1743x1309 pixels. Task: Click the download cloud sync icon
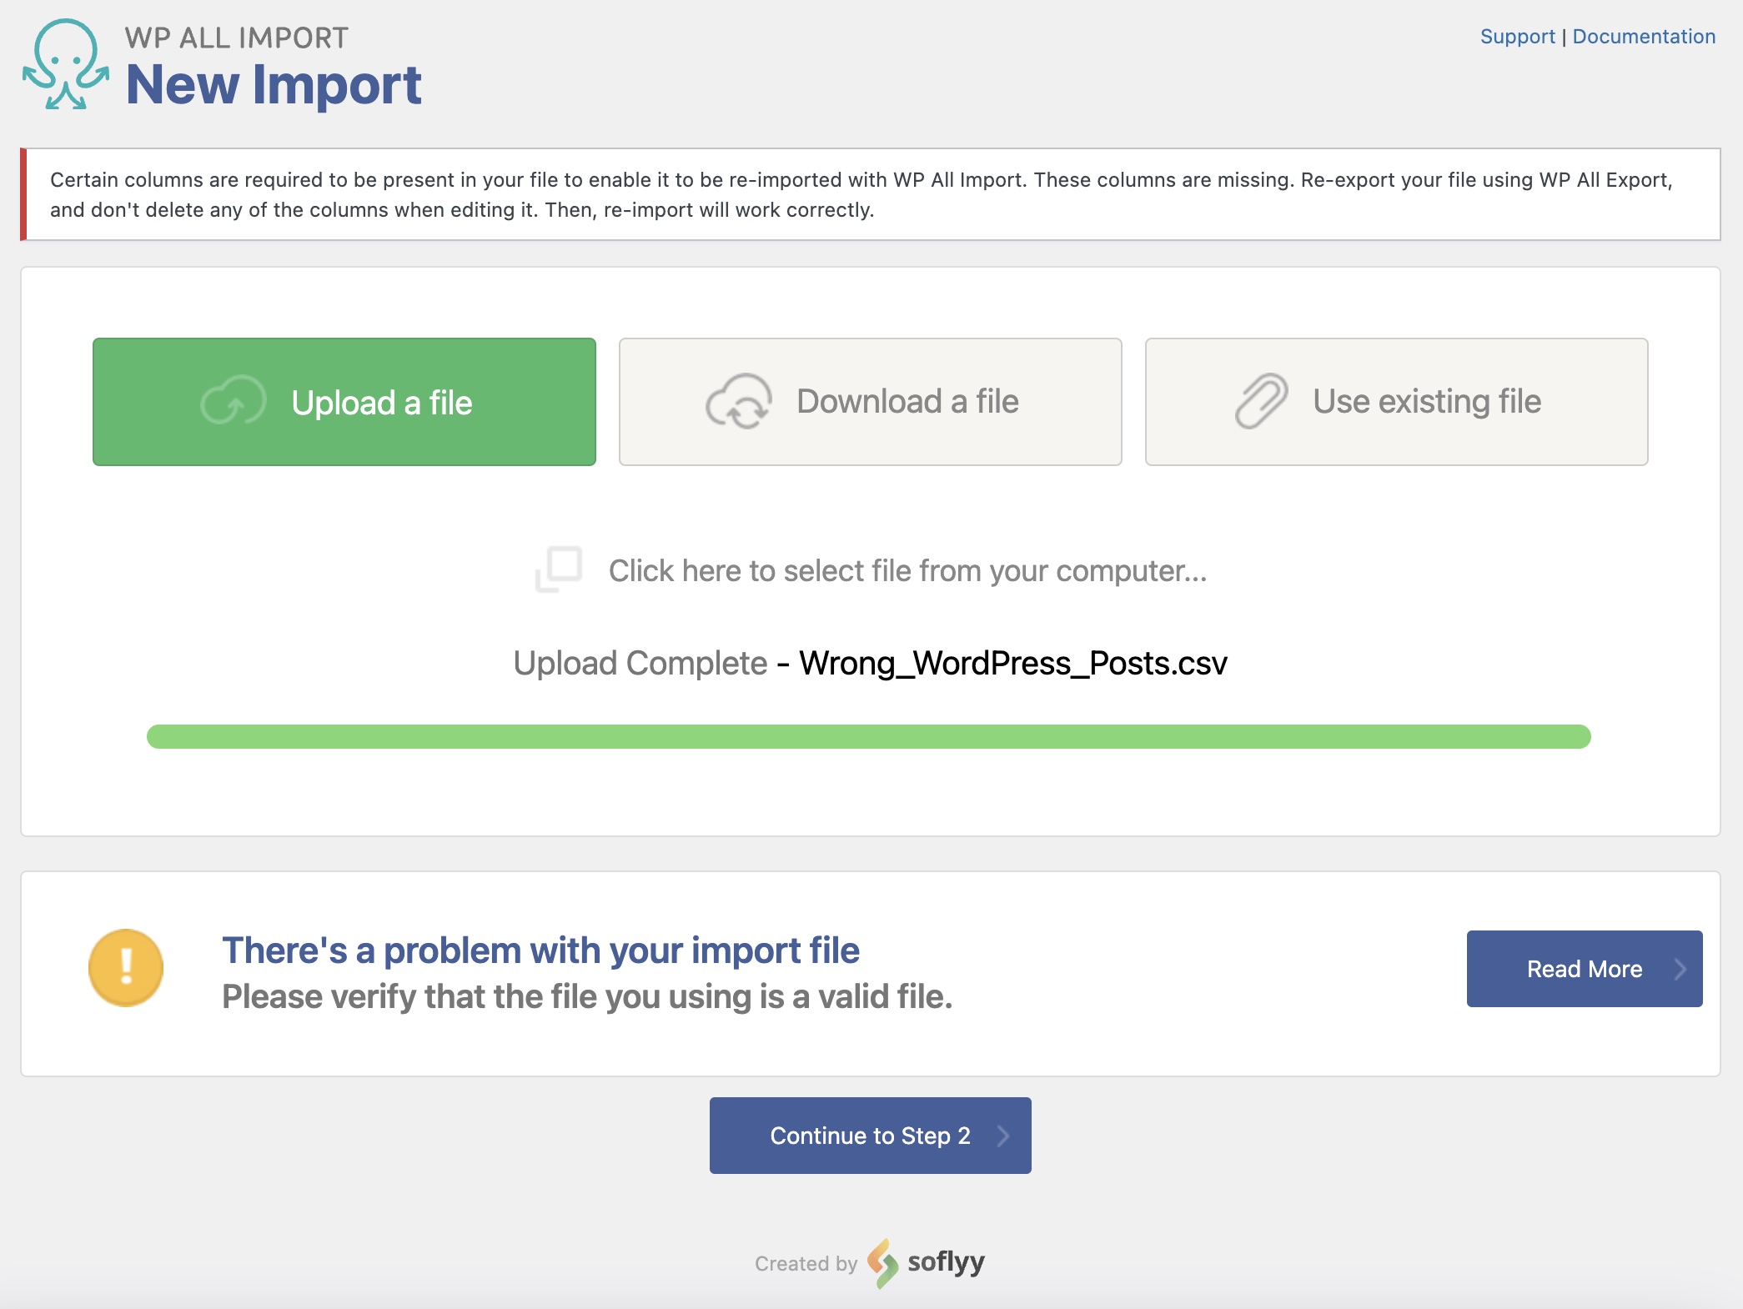[x=738, y=401]
